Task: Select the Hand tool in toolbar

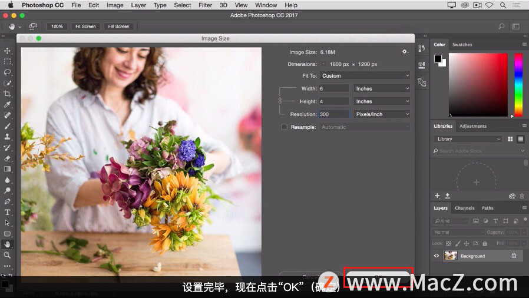Action: [x=7, y=244]
